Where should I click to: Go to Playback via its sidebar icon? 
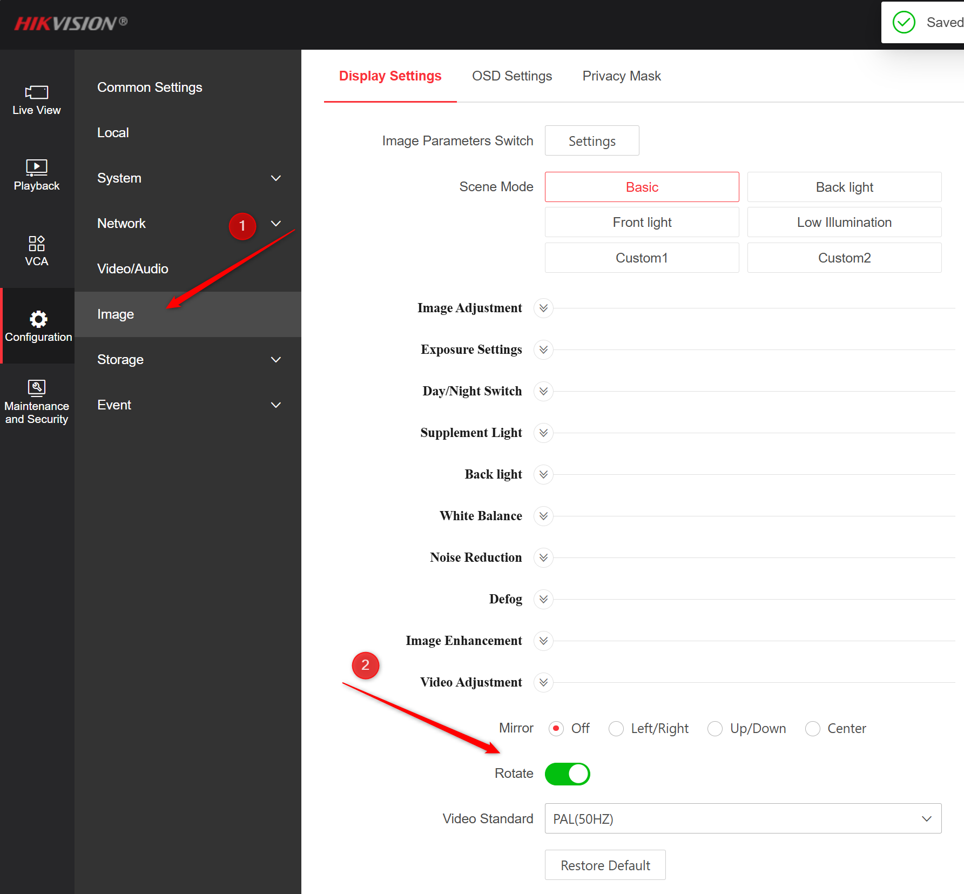[37, 167]
